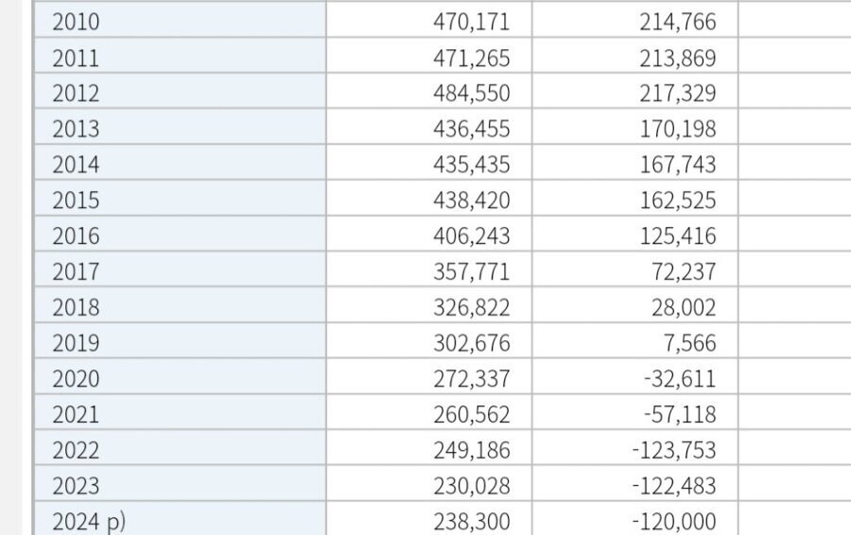Click the 238,300 cell

pyautogui.click(x=428, y=519)
